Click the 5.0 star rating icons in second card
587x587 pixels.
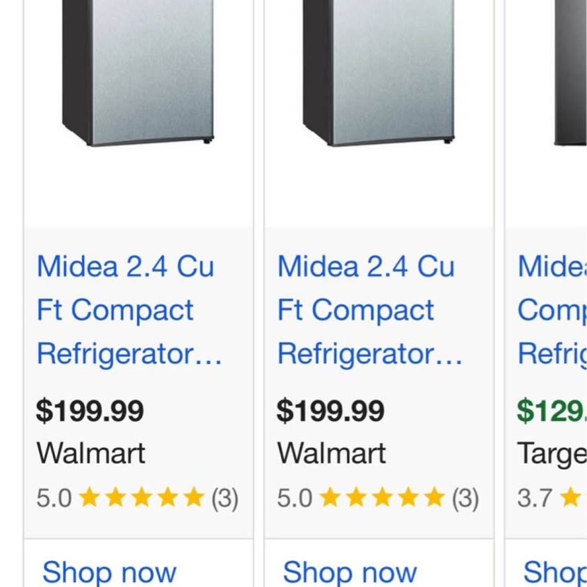click(383, 498)
